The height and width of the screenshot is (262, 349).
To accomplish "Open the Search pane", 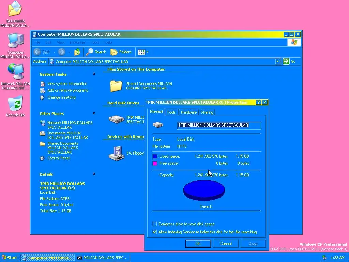I will tap(96, 52).
